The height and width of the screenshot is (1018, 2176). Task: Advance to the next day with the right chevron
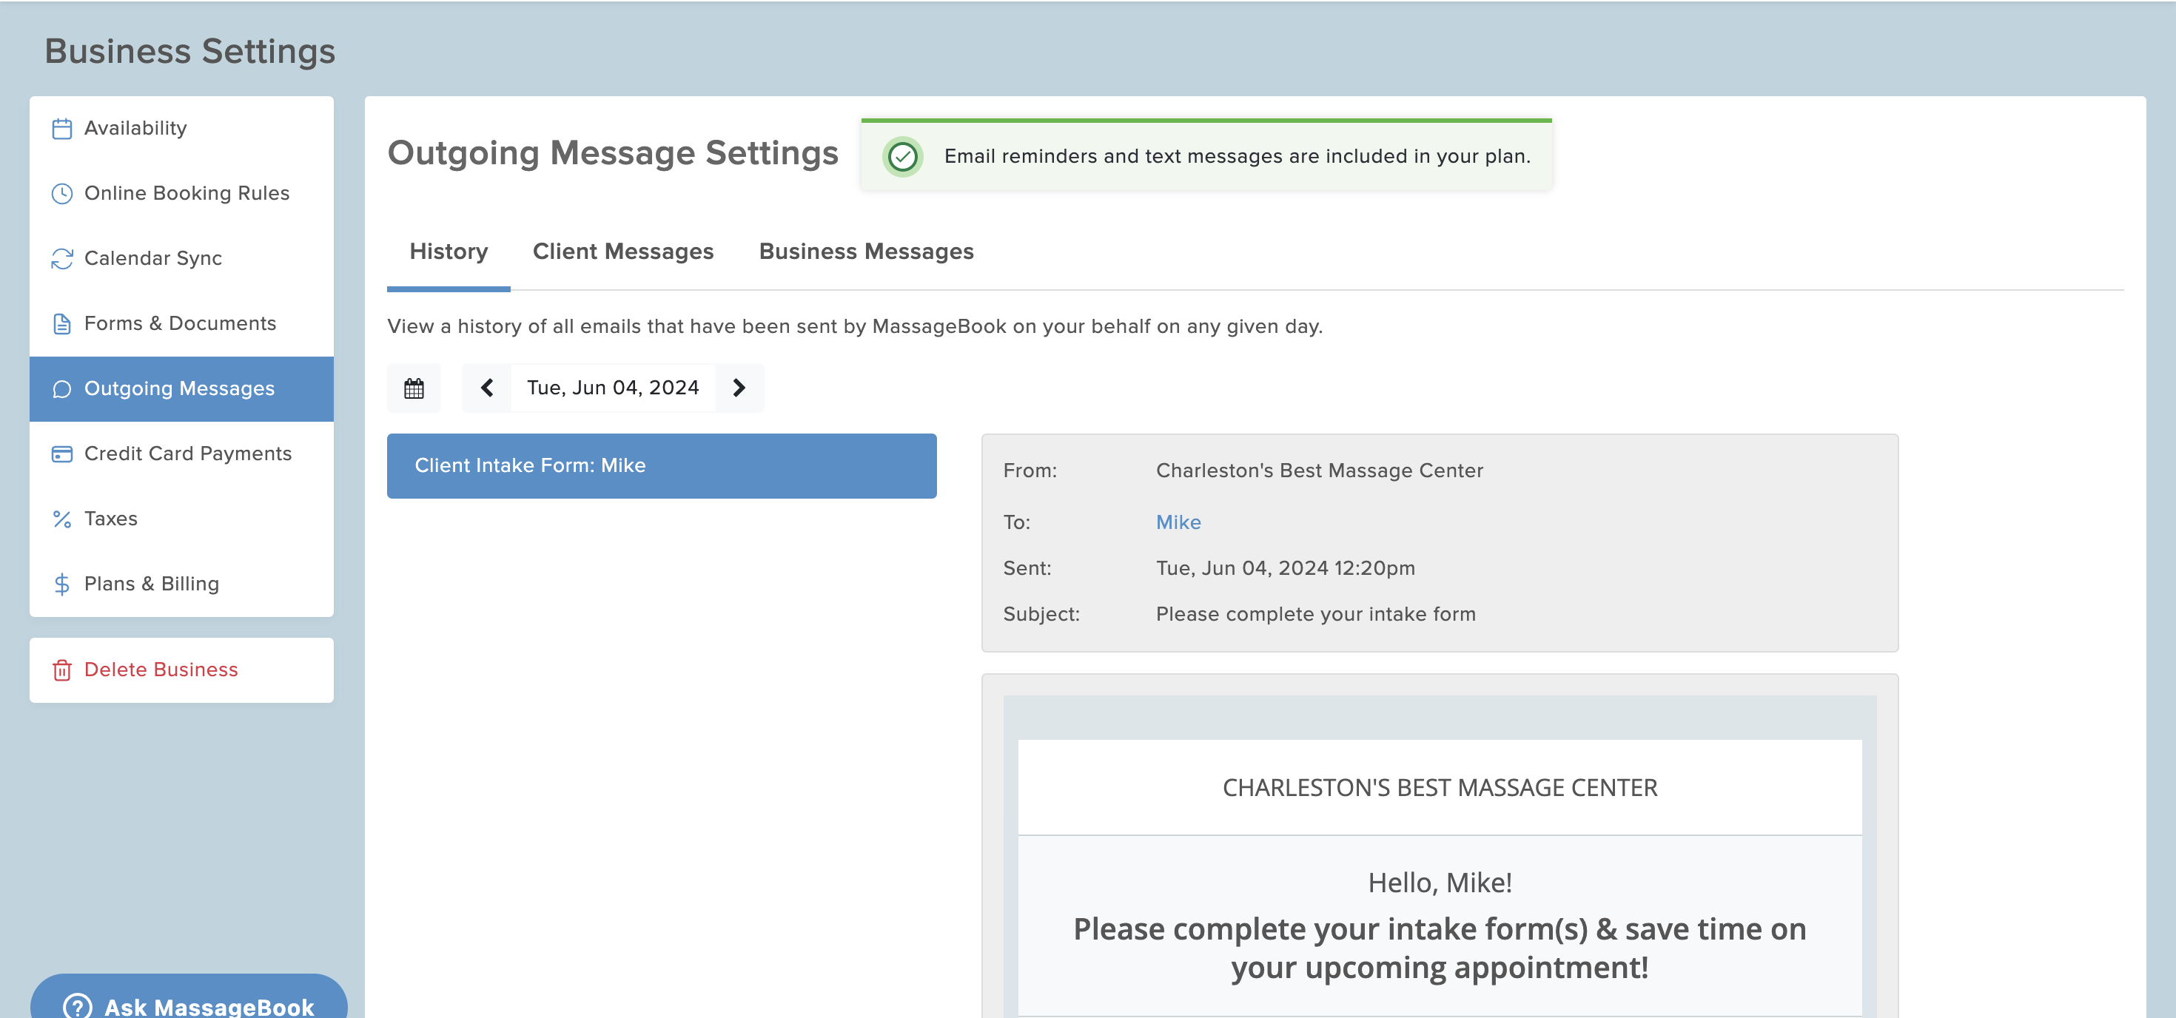739,388
